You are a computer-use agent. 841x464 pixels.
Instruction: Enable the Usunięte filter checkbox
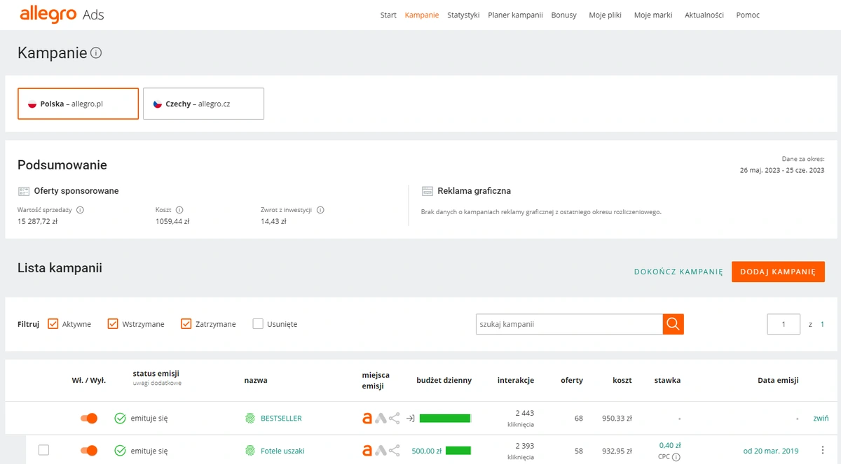(x=258, y=324)
